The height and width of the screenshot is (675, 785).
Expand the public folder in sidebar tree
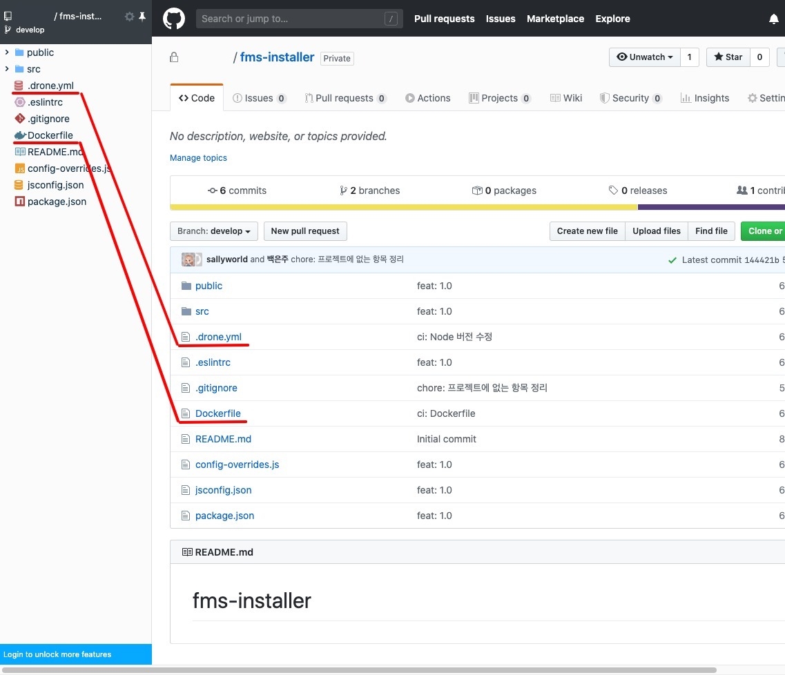[x=7, y=52]
